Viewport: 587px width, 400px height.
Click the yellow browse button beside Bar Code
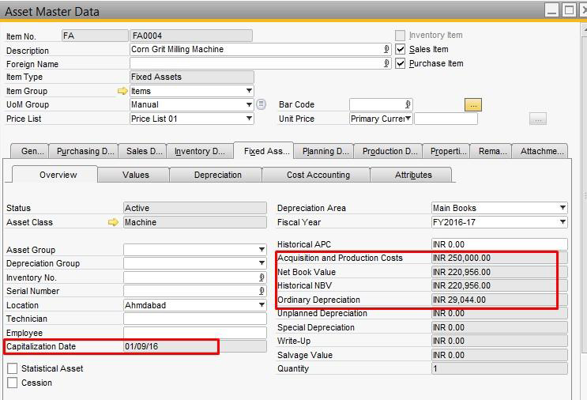coord(473,104)
